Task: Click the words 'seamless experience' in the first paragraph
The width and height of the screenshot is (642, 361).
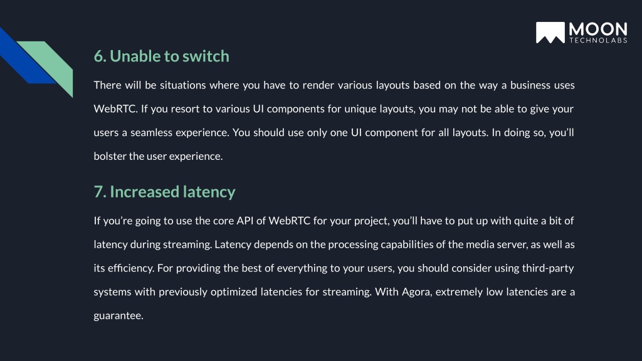Action: pos(180,133)
